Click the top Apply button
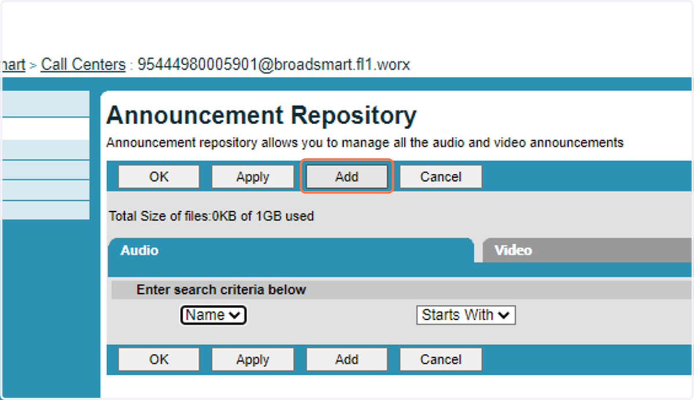The width and height of the screenshot is (694, 400). point(253,177)
